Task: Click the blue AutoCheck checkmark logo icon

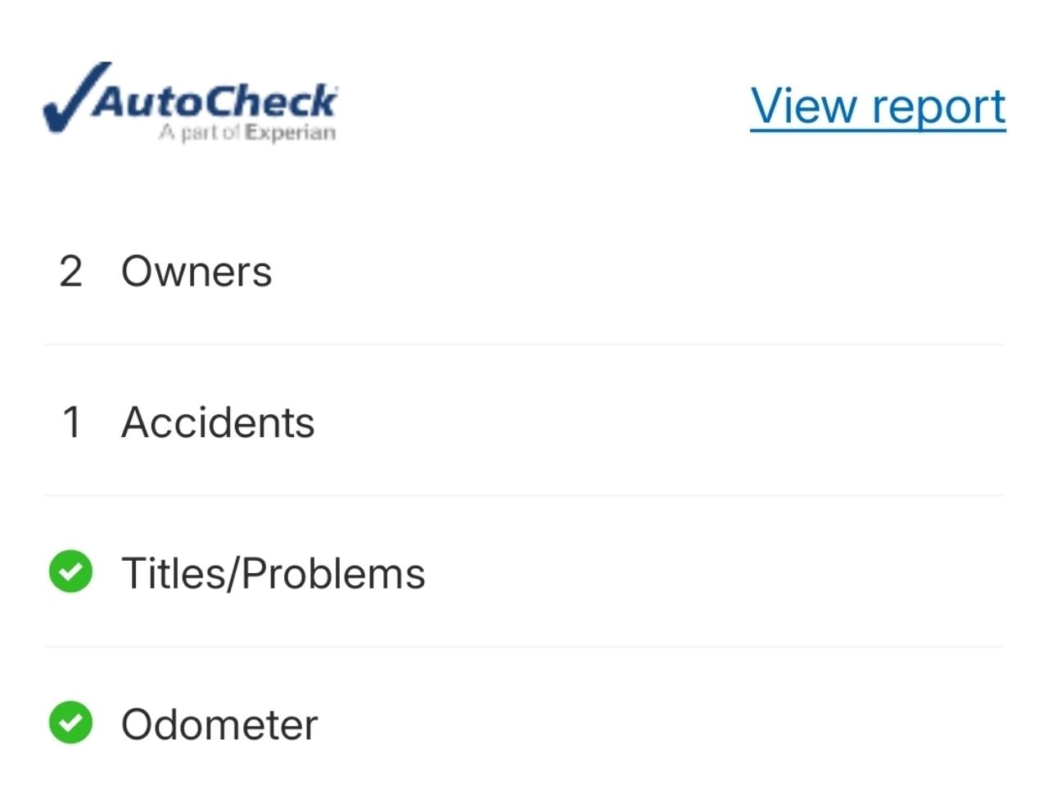Action: pos(72,100)
